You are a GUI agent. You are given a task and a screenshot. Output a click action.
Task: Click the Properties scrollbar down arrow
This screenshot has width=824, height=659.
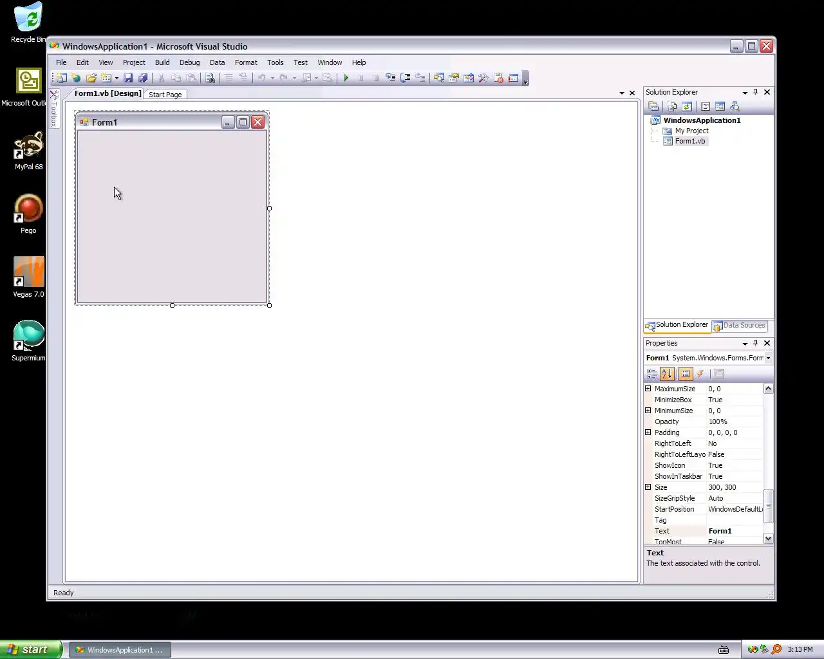768,538
